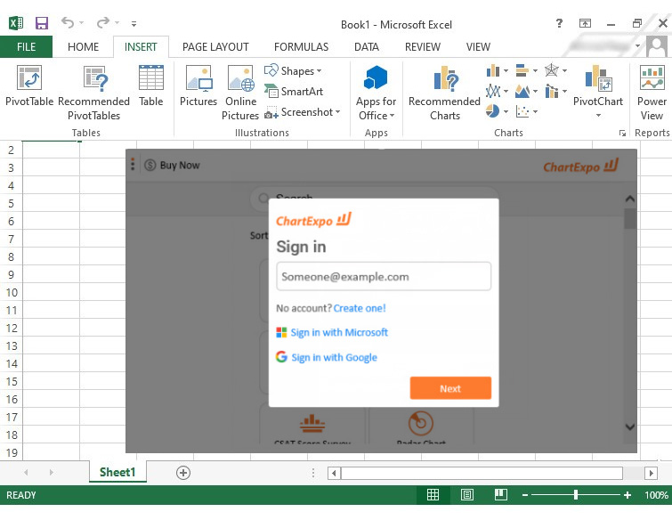The height and width of the screenshot is (520, 672).
Task: Sign in with Microsoft
Action: (332, 332)
